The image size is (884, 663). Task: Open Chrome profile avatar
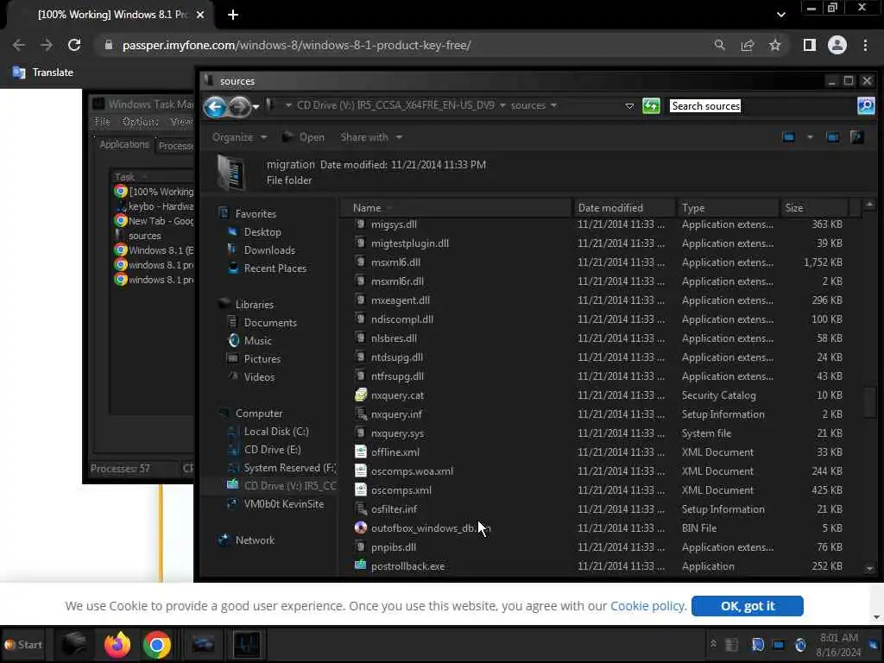pyautogui.click(x=837, y=45)
